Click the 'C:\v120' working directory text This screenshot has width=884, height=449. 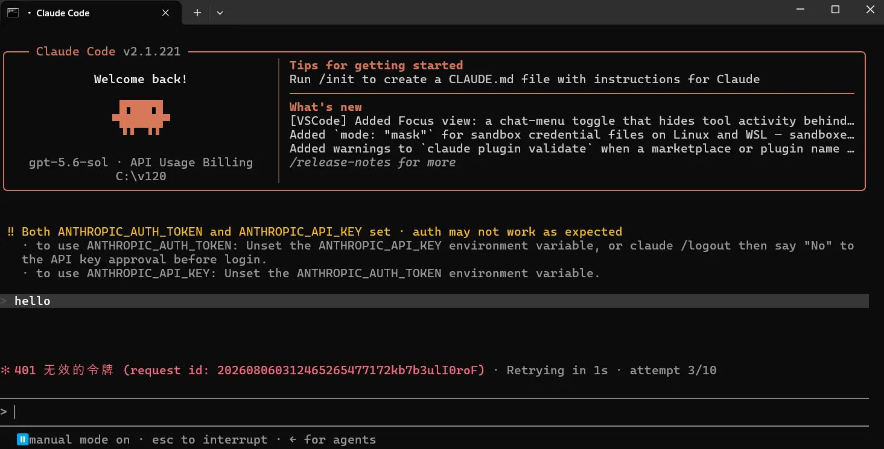[x=141, y=177]
